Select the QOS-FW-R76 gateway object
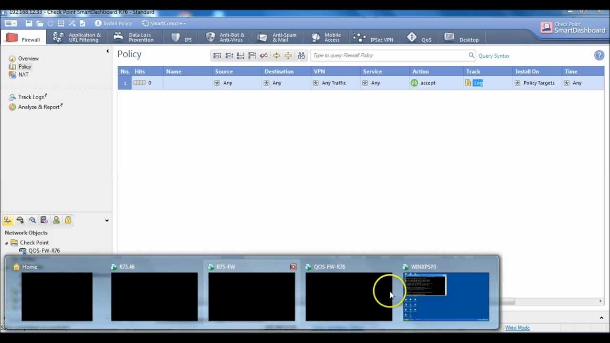Viewport: 610px width, 343px height. [39, 251]
